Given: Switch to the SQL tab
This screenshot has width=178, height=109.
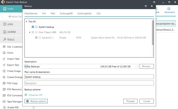Looking at the screenshot, I should [x=98, y=13].
